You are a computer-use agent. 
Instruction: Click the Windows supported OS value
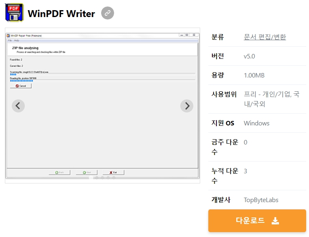257,123
